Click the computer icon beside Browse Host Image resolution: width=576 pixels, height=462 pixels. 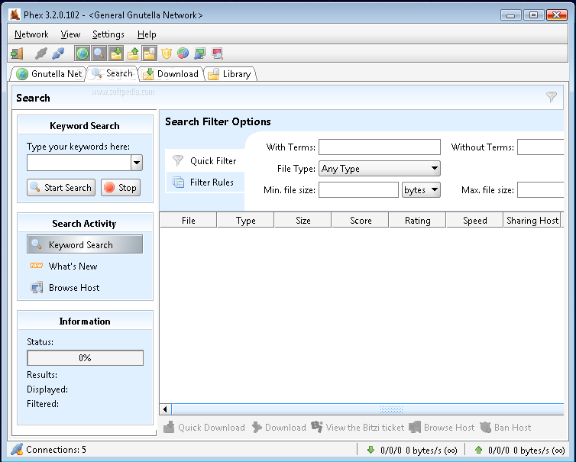click(x=37, y=288)
